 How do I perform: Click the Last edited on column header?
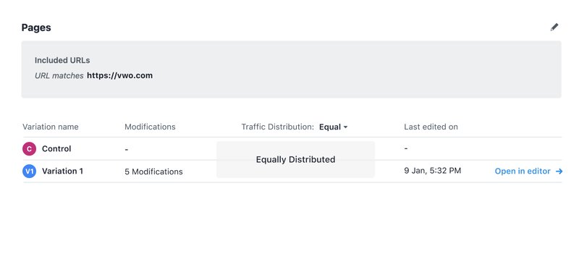[x=431, y=127]
